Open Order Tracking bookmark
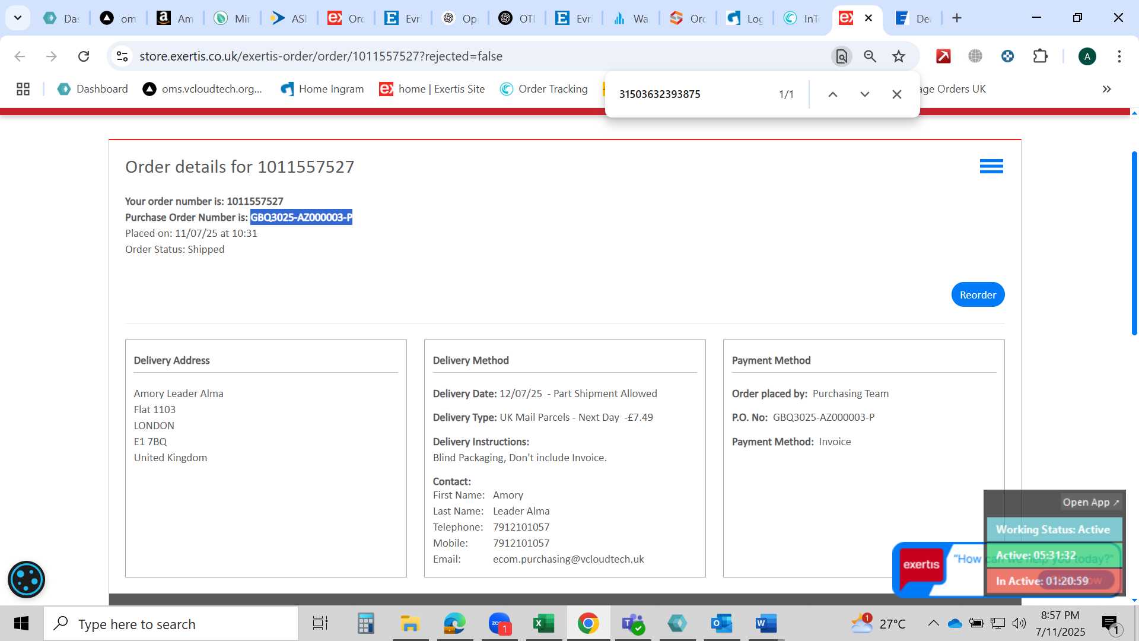 543,89
